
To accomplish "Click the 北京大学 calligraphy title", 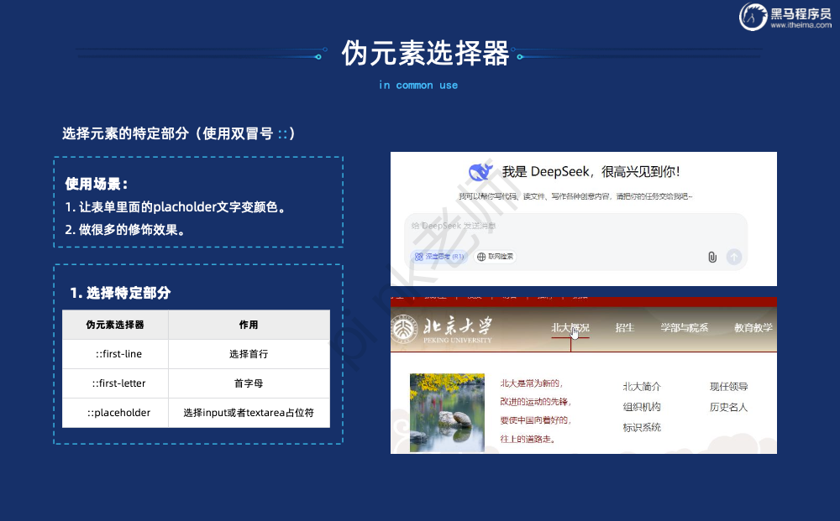I will pyautogui.click(x=458, y=326).
